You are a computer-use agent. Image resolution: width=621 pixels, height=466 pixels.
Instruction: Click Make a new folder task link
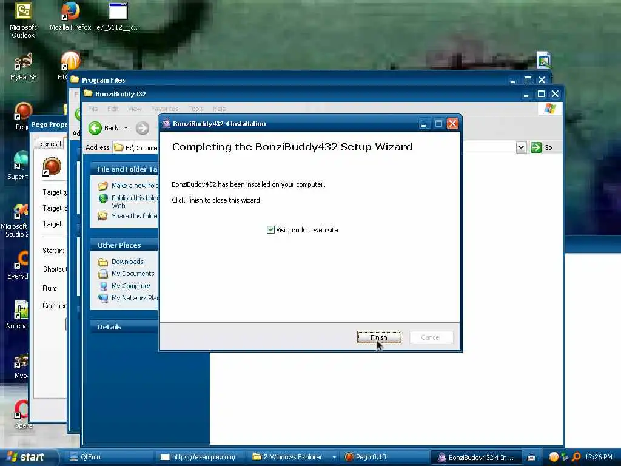tap(135, 186)
